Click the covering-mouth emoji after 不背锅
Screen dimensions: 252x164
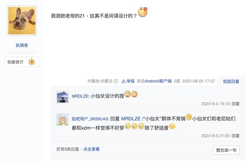[x=189, y=117]
